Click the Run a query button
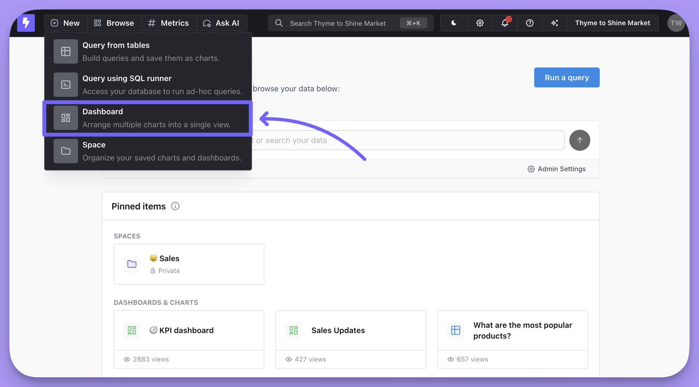The height and width of the screenshot is (387, 699). [567, 77]
